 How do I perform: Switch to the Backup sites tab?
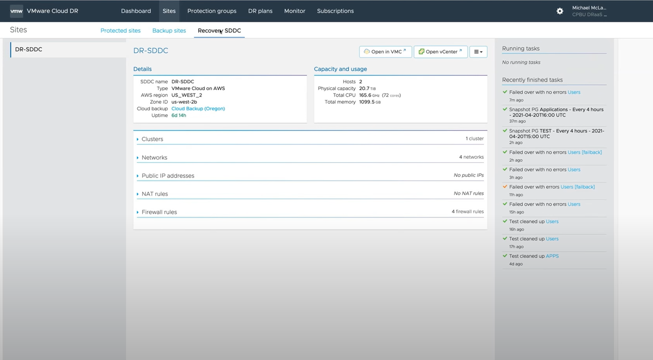pos(169,30)
